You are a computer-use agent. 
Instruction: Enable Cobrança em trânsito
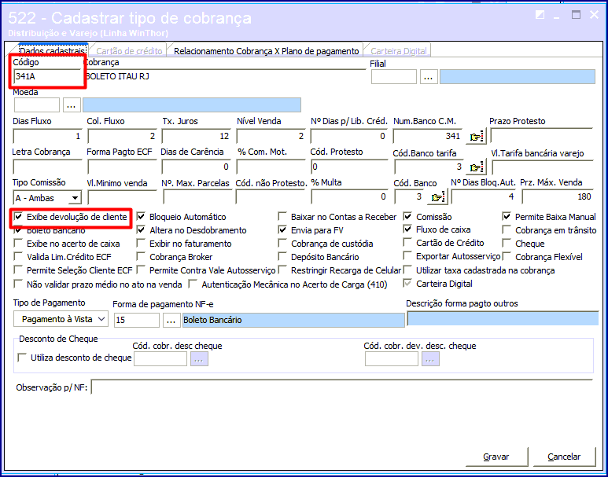507,230
